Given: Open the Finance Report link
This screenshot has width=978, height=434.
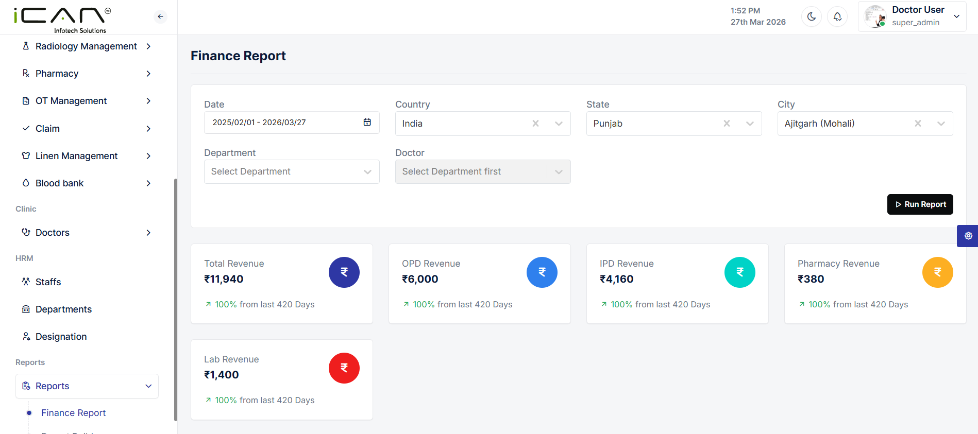Looking at the screenshot, I should [x=73, y=413].
